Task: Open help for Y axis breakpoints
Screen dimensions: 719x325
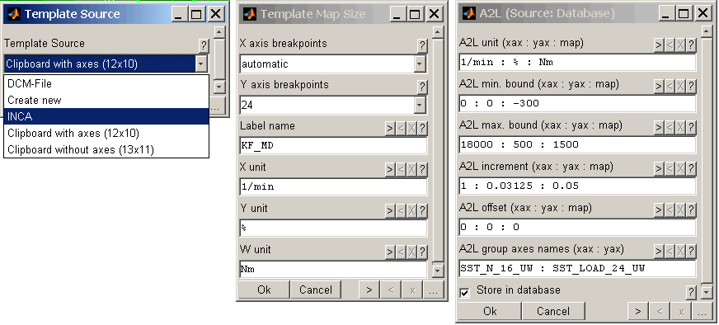Action: [422, 87]
